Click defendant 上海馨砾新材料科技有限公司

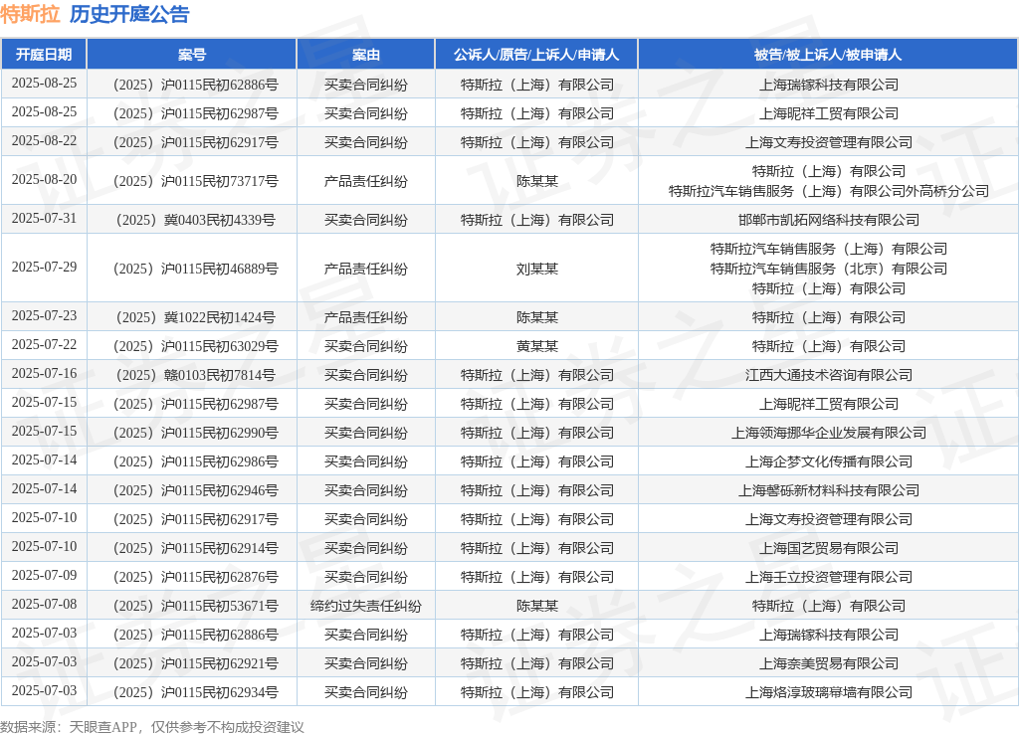(829, 490)
